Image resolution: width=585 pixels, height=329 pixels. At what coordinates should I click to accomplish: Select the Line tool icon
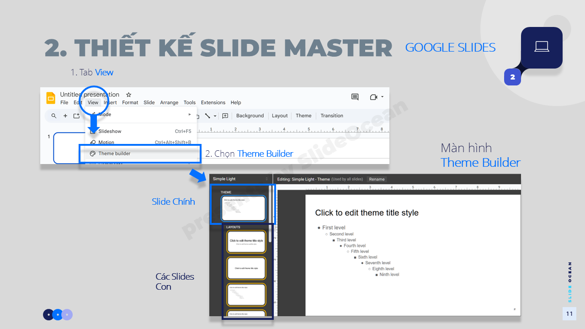click(207, 116)
